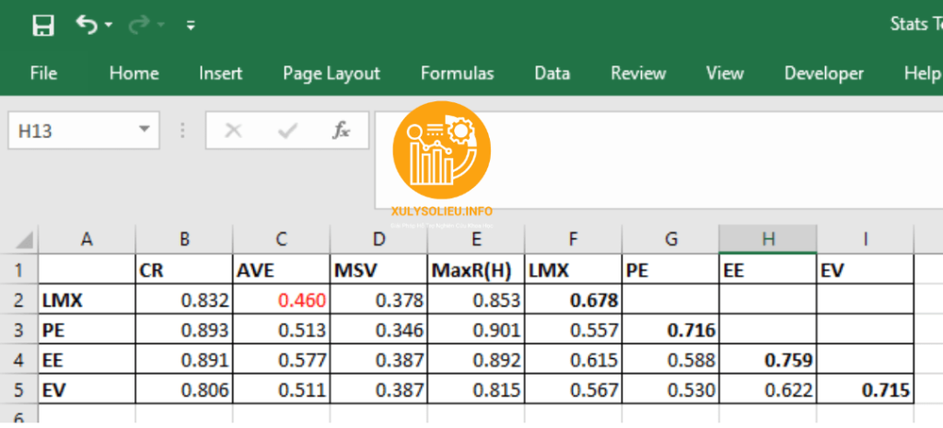
Task: Select column F header
Action: coord(573,240)
